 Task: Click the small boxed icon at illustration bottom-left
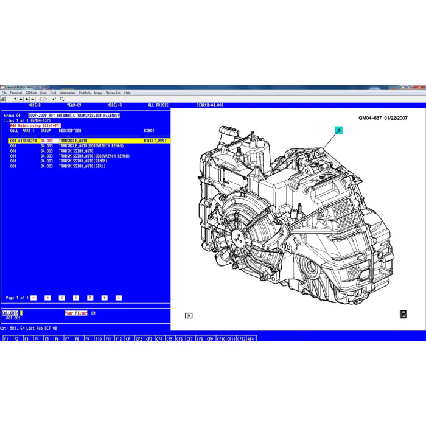[x=189, y=315]
